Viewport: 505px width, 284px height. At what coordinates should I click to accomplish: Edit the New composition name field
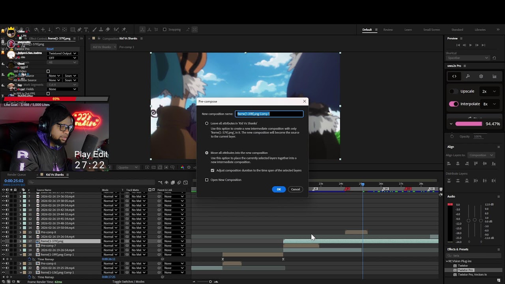point(269,114)
